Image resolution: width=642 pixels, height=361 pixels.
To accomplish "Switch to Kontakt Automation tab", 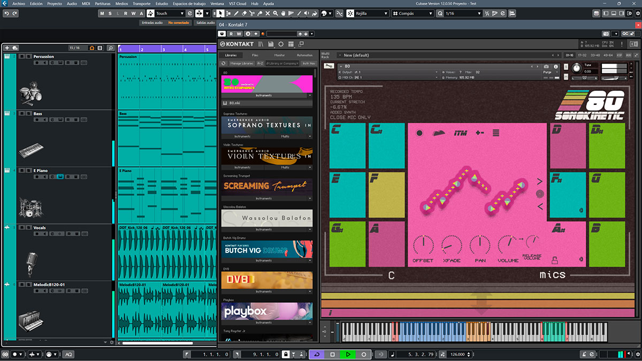I will click(304, 55).
